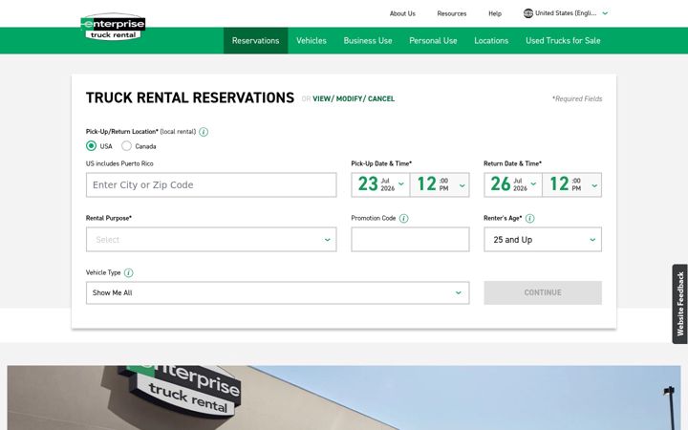Open the Personal Use nav menu
Screen dimensions: 688x430
pyautogui.click(x=433, y=40)
